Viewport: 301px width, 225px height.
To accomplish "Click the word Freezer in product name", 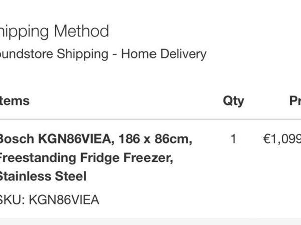I will pos(148,158).
